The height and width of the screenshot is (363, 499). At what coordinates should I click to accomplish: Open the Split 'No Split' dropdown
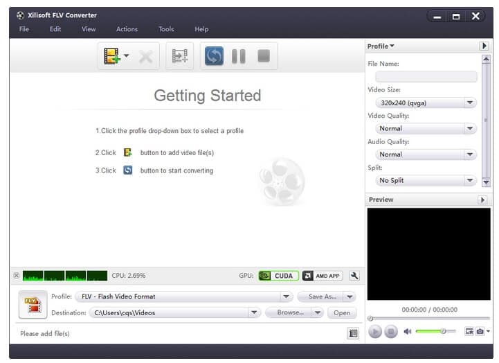[426, 180]
